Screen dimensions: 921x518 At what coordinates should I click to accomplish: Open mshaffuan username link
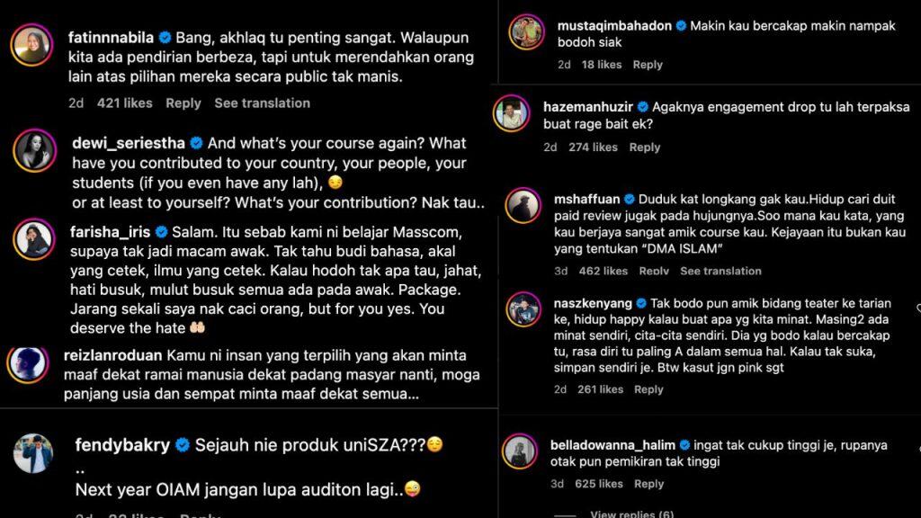586,199
